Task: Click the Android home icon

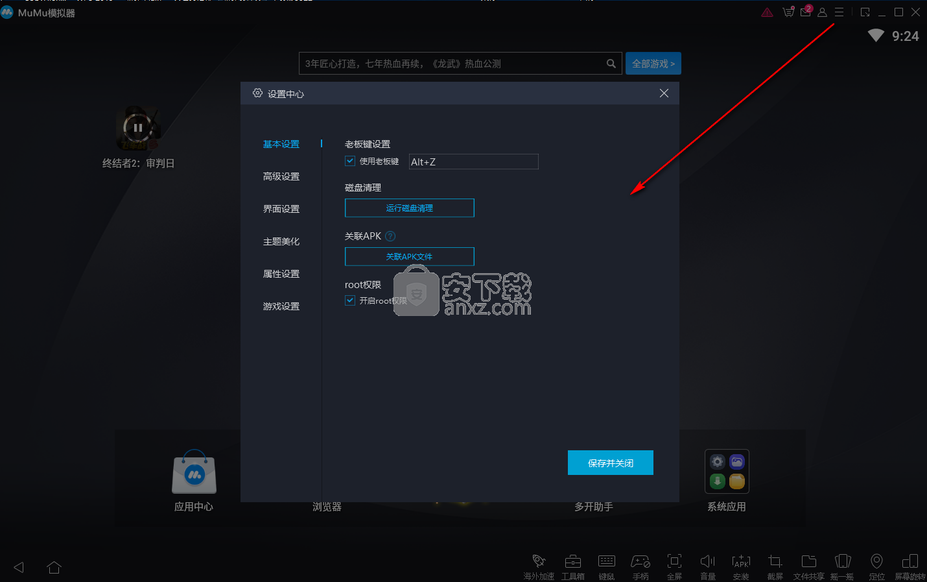Action: pyautogui.click(x=54, y=567)
